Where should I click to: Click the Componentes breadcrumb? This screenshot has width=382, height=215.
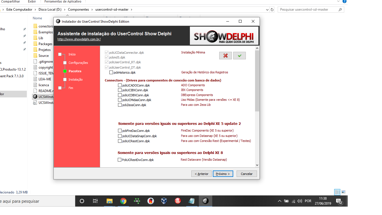tap(78, 10)
